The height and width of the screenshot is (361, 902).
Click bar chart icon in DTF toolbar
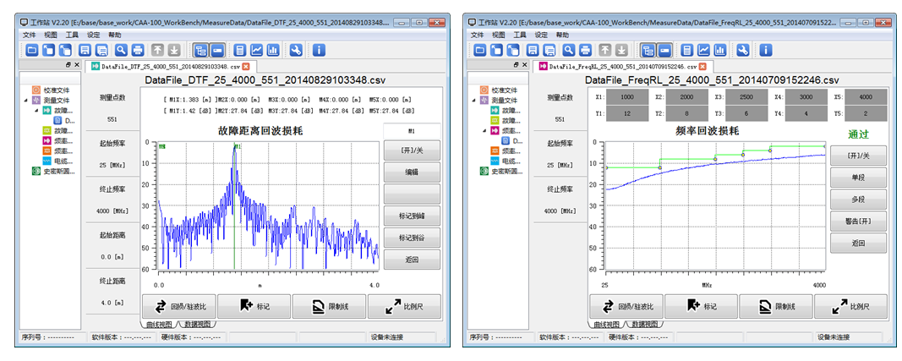click(x=273, y=50)
